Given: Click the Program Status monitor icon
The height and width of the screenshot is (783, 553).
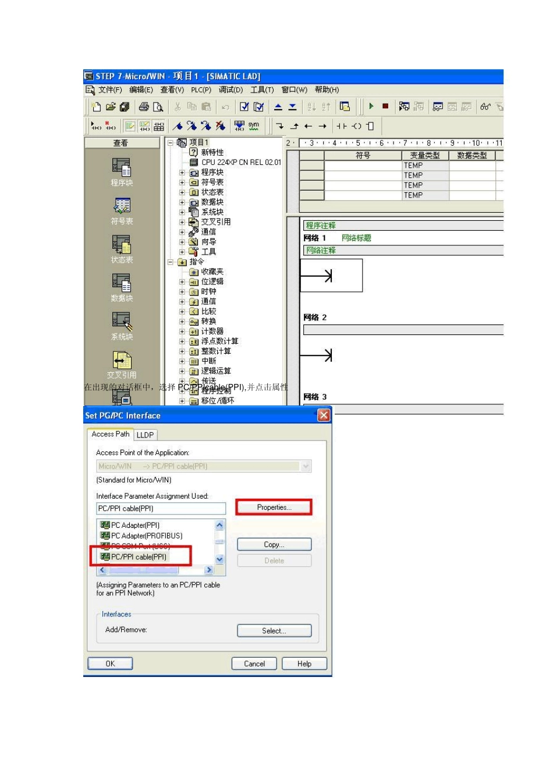Looking at the screenshot, I should pyautogui.click(x=404, y=107).
